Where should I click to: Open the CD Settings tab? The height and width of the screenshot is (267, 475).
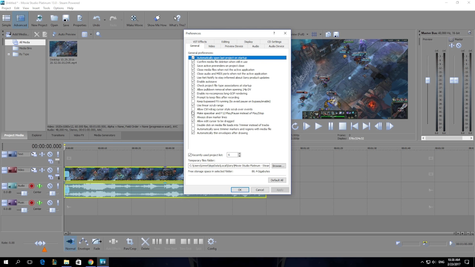point(274,42)
